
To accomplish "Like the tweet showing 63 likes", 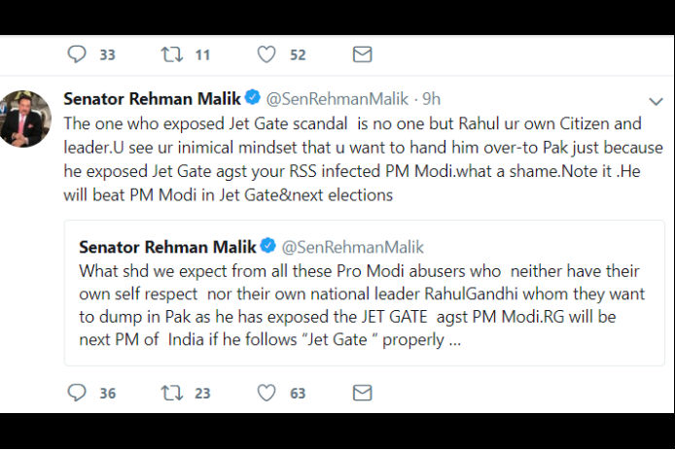I will [266, 393].
